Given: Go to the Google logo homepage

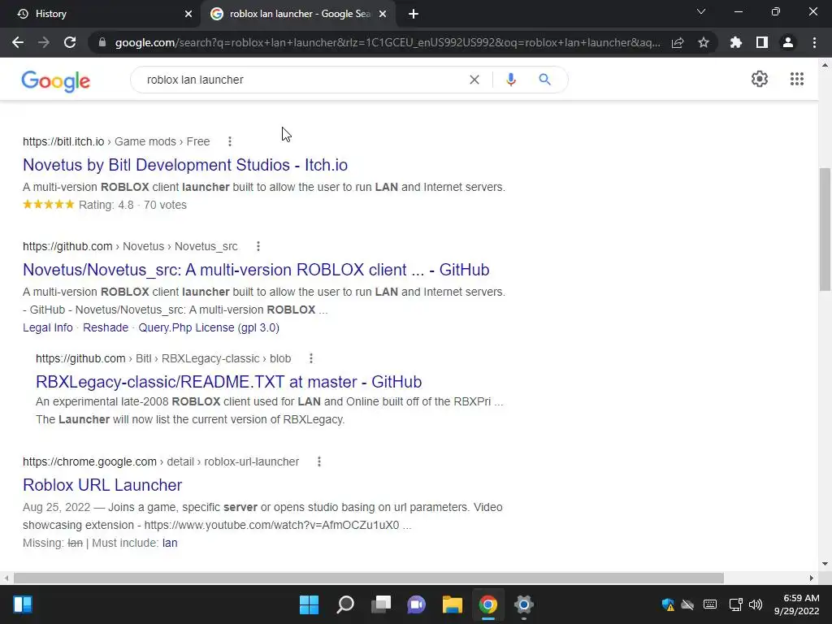Looking at the screenshot, I should point(56,80).
